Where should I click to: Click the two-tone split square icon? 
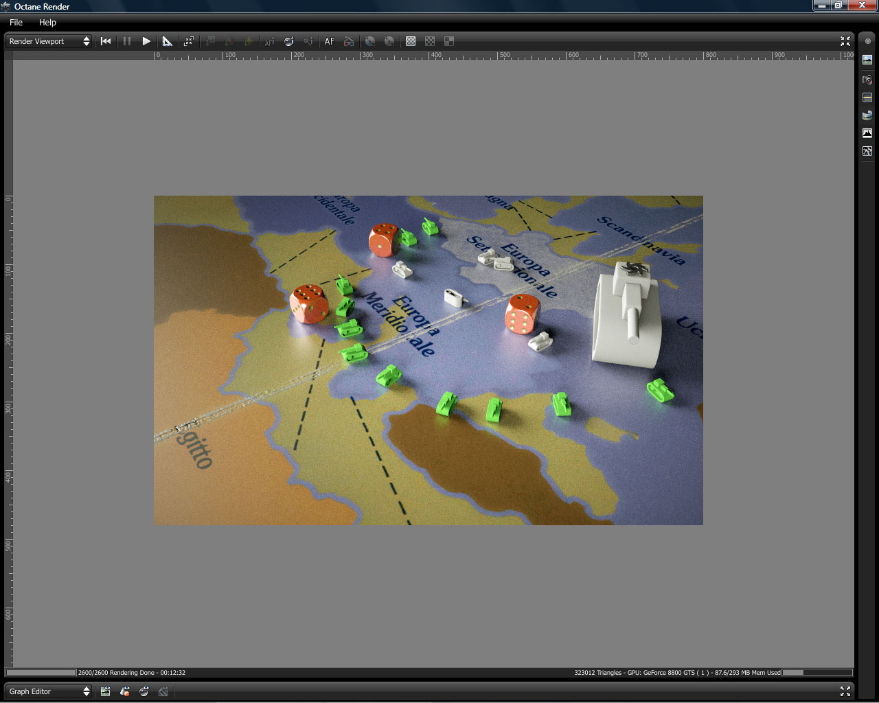tap(449, 41)
